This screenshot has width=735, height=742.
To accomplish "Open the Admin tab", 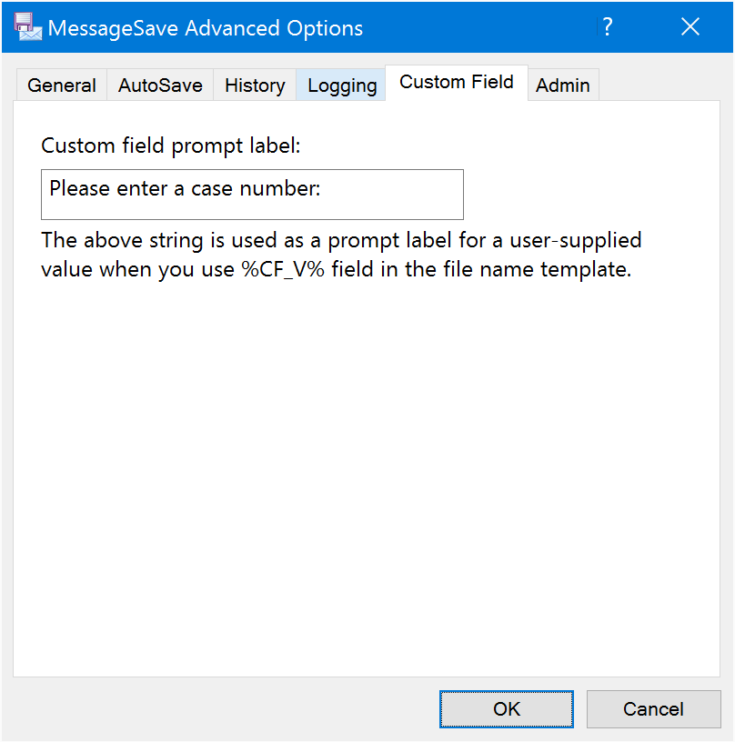I will [563, 85].
